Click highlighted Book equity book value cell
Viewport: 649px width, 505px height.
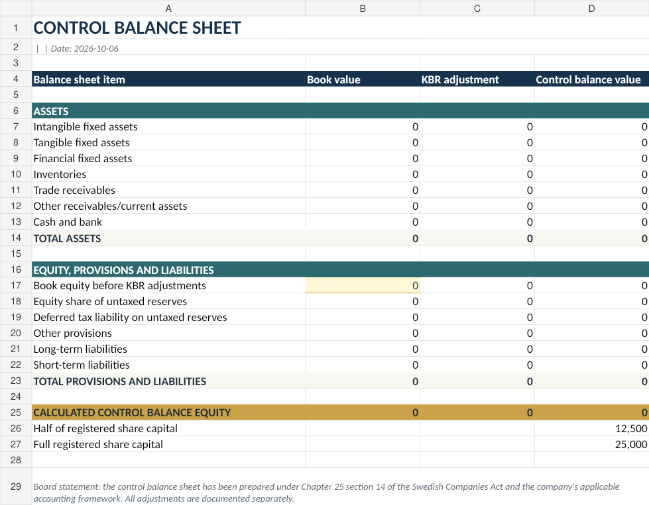pos(363,285)
